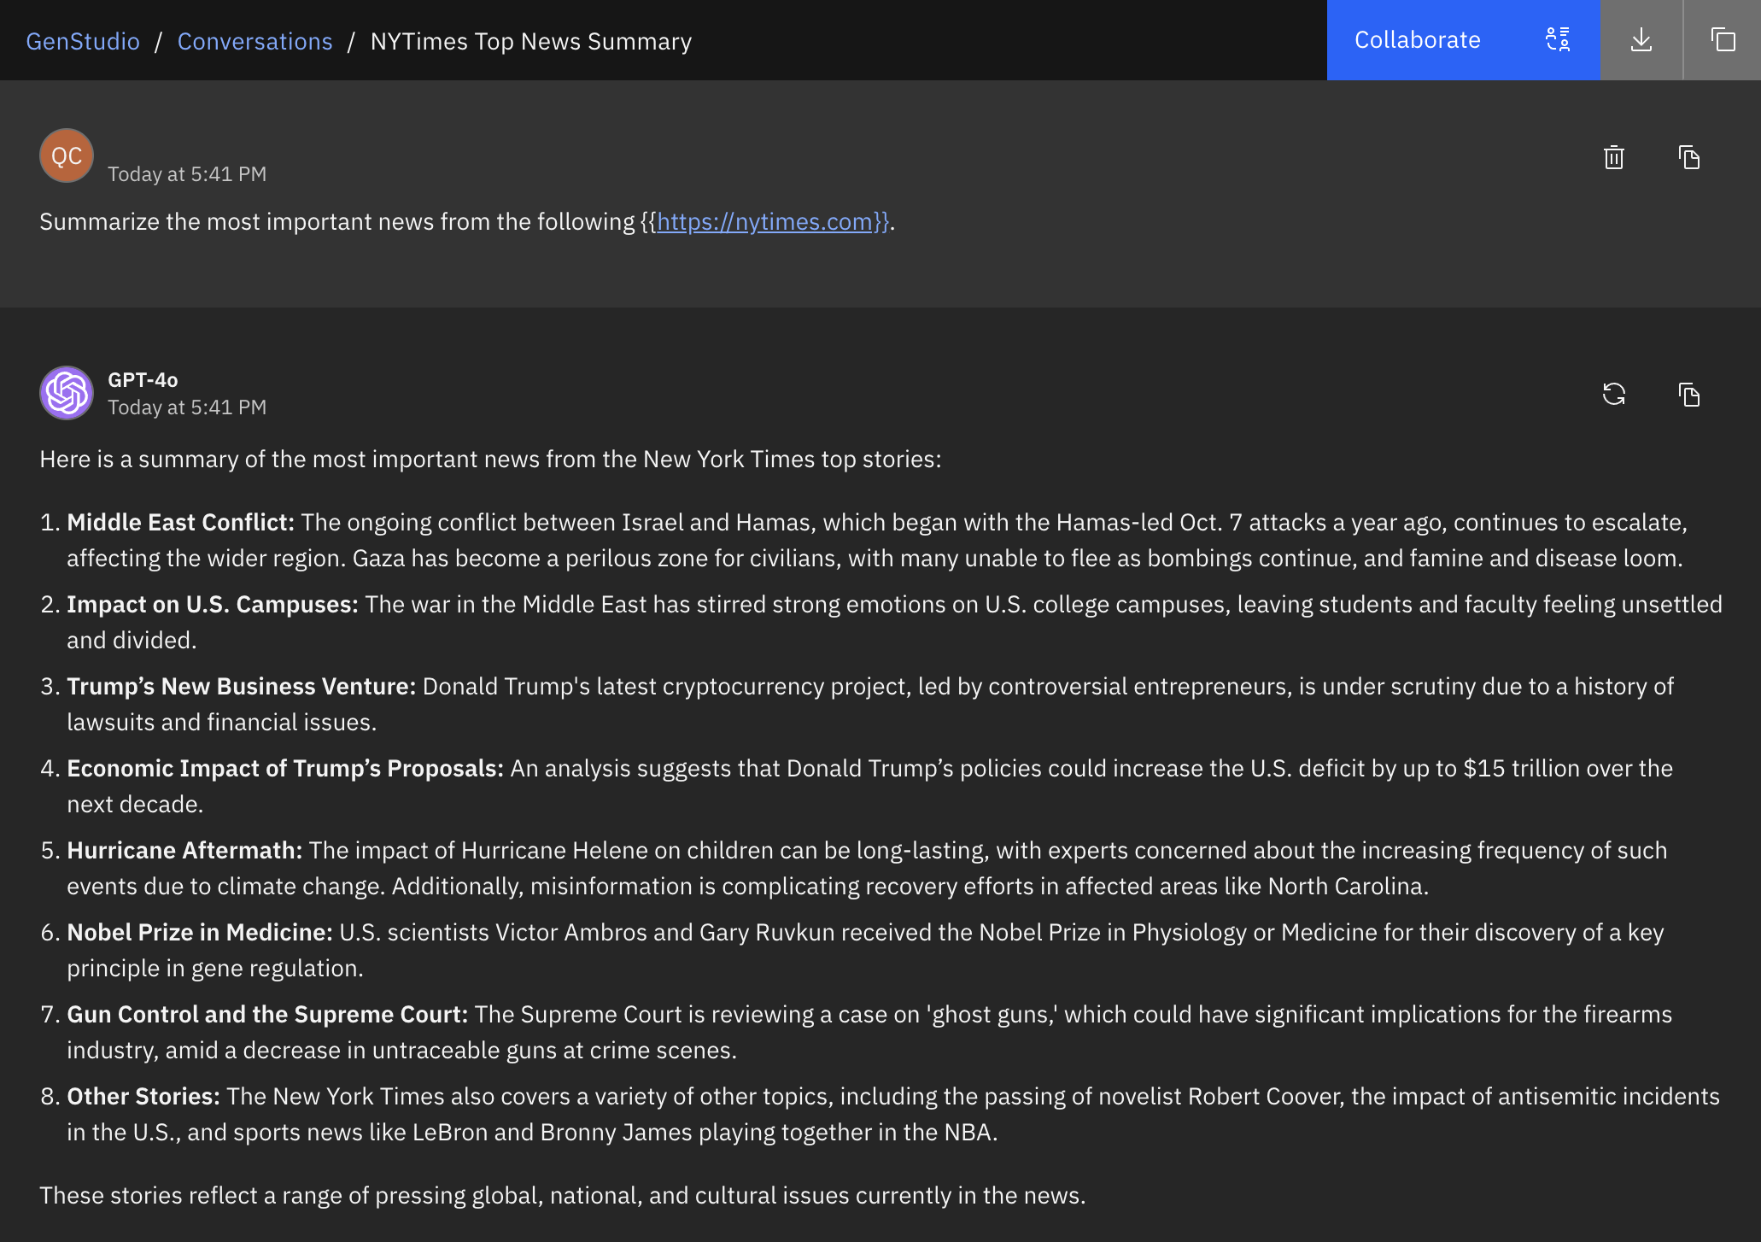Copy the GPT-4o response text
This screenshot has width=1761, height=1242.
pos(1688,395)
